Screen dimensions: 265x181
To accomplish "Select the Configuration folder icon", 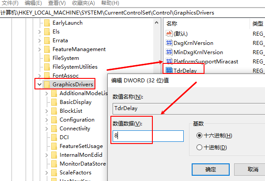I will click(x=54, y=120).
